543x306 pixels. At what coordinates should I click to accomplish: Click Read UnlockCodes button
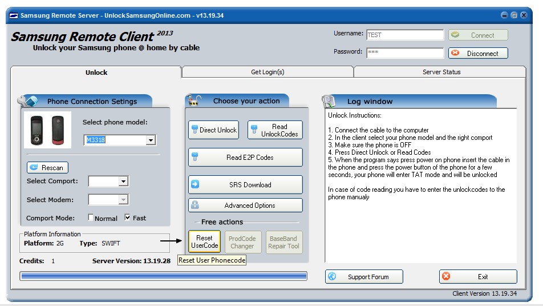coord(275,130)
